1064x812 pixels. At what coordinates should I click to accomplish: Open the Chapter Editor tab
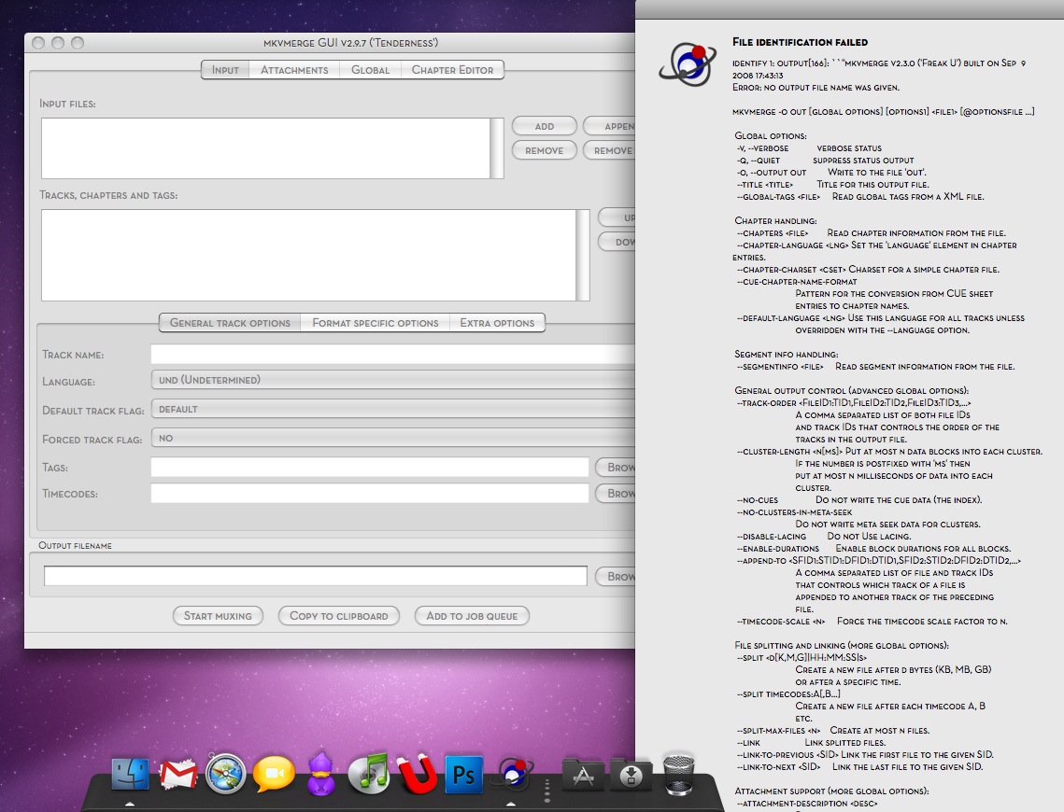pos(453,70)
